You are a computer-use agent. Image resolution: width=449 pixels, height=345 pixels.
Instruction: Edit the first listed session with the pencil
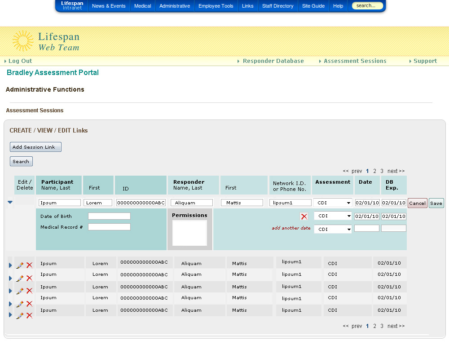tap(20, 265)
